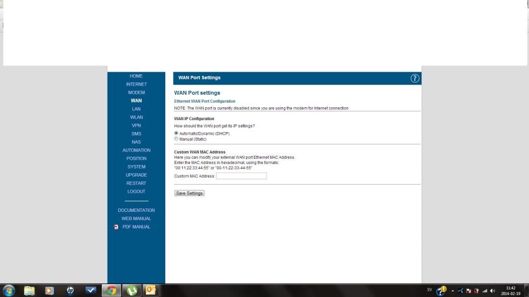Go to the VPN settings page
The width and height of the screenshot is (529, 297).
coord(136,125)
